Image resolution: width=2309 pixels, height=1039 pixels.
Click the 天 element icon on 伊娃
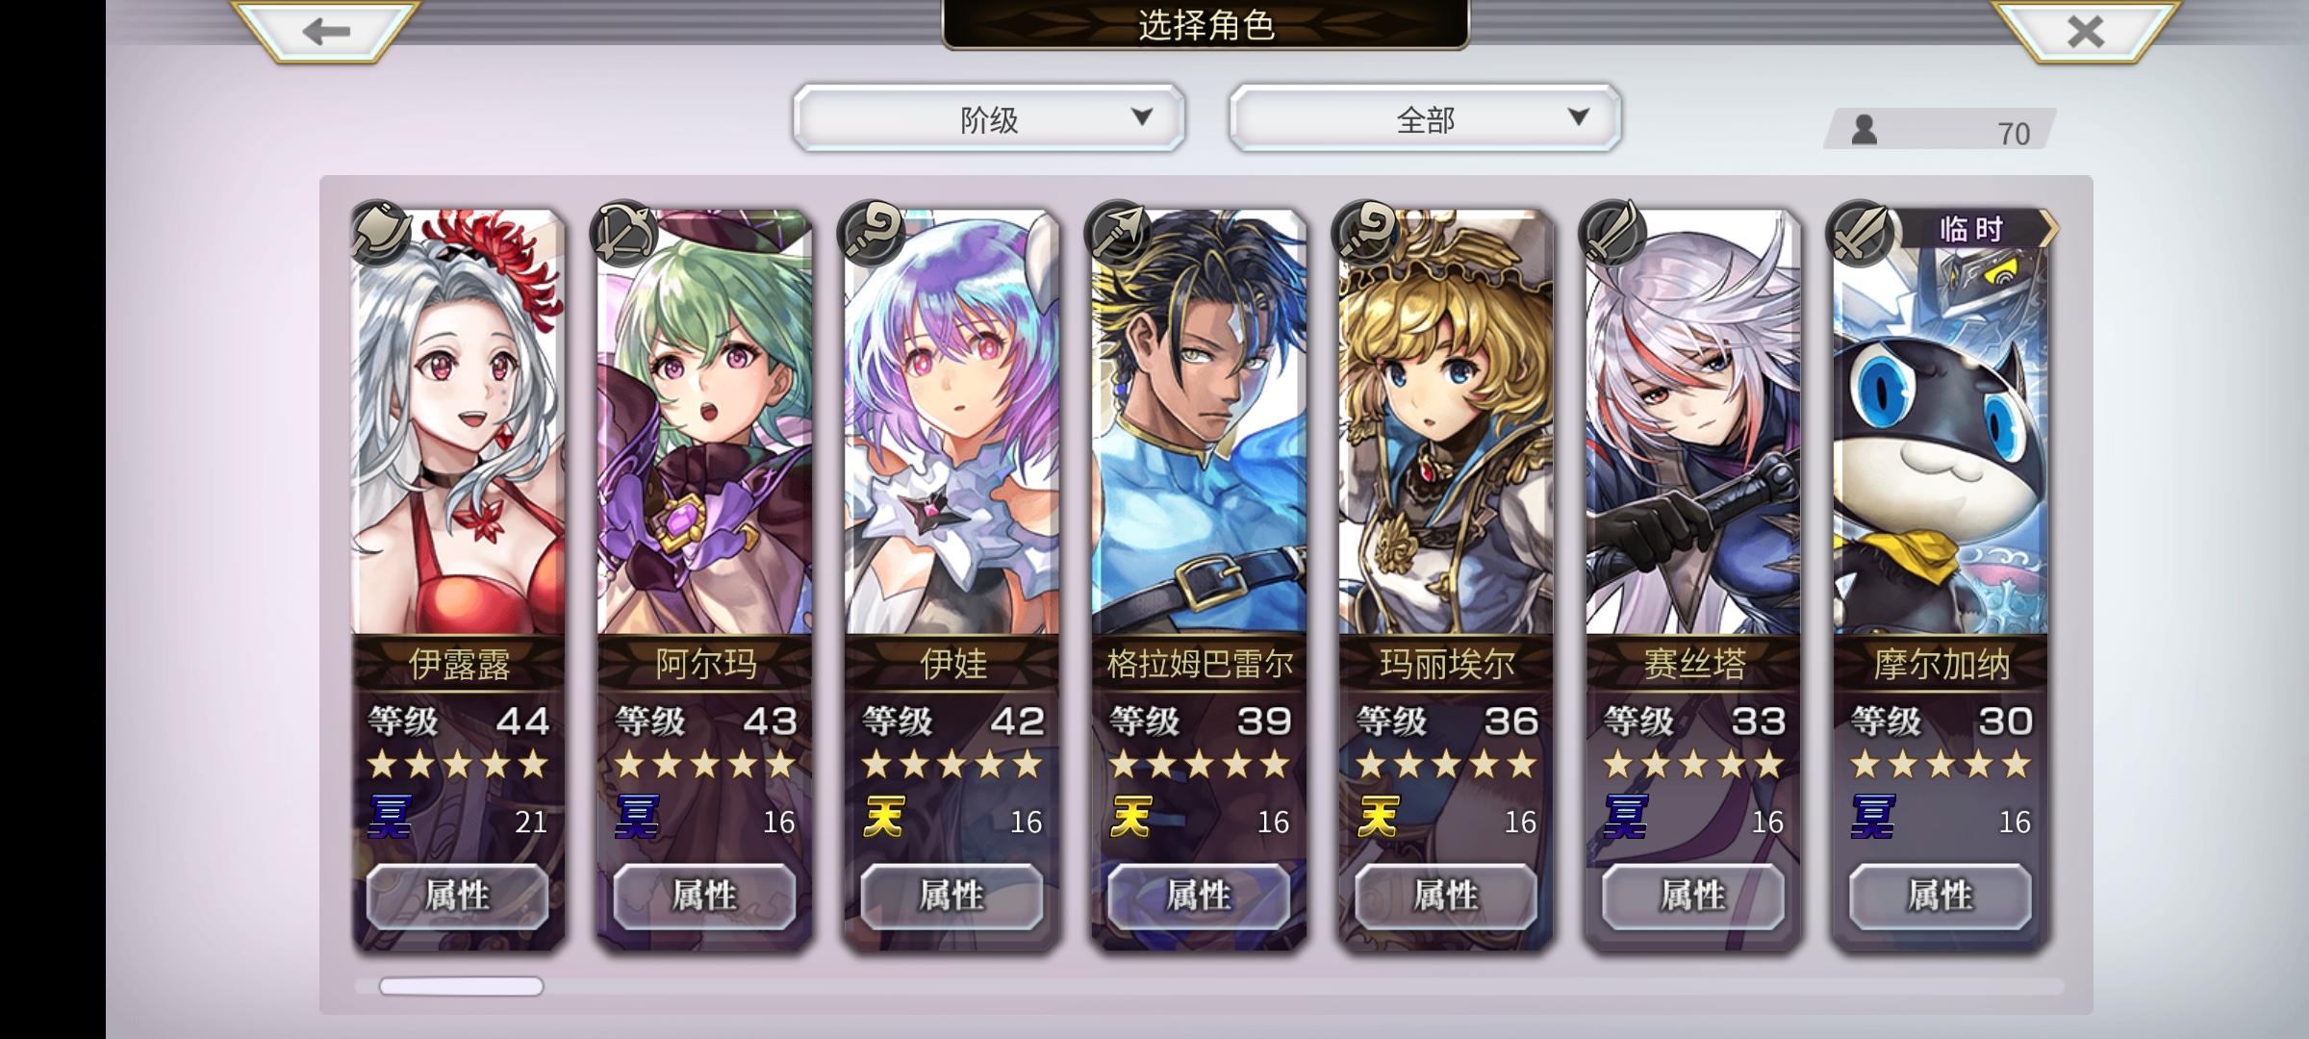(884, 818)
